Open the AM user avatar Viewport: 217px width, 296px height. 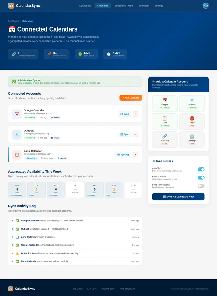[206, 6]
